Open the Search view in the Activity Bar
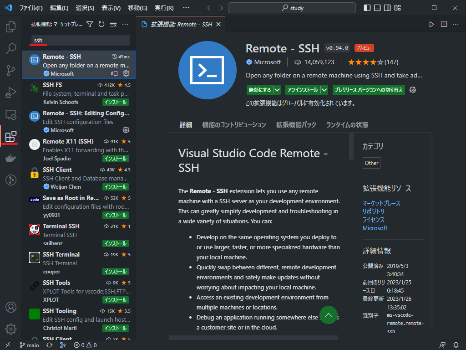The image size is (466, 350). (x=11, y=48)
